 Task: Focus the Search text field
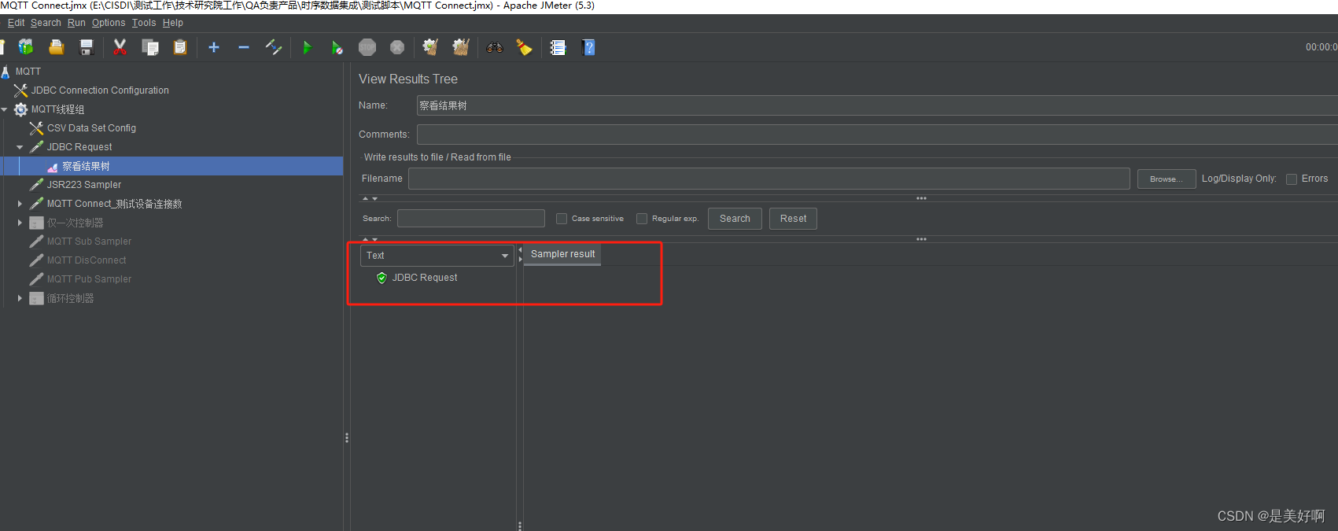click(471, 219)
